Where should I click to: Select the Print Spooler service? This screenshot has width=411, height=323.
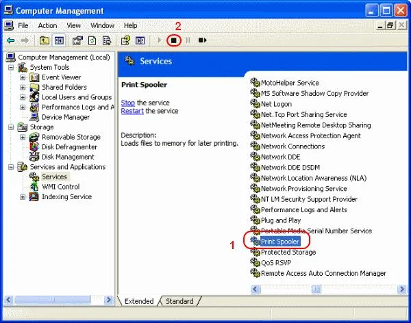[x=280, y=242]
